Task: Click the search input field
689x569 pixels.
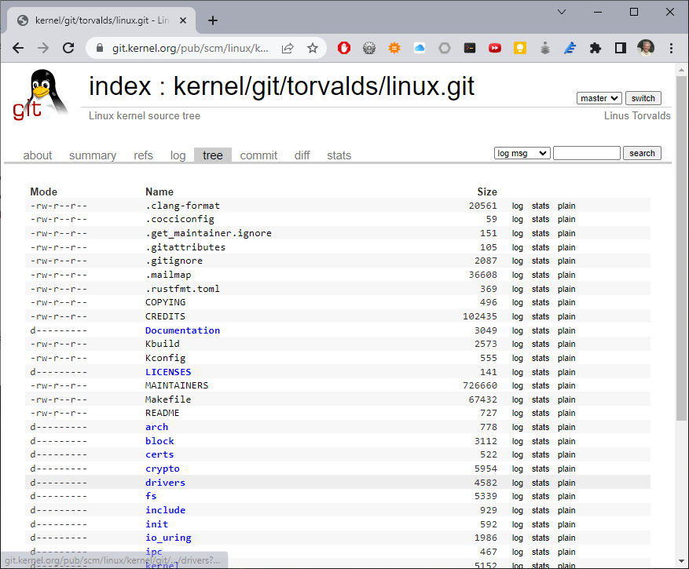Action: [586, 152]
